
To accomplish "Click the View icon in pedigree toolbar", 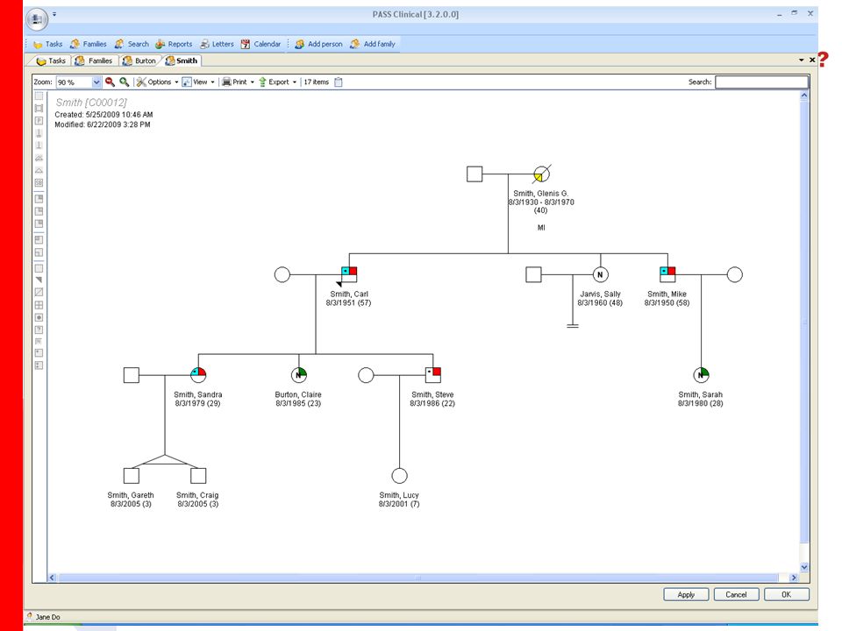I will tap(186, 82).
